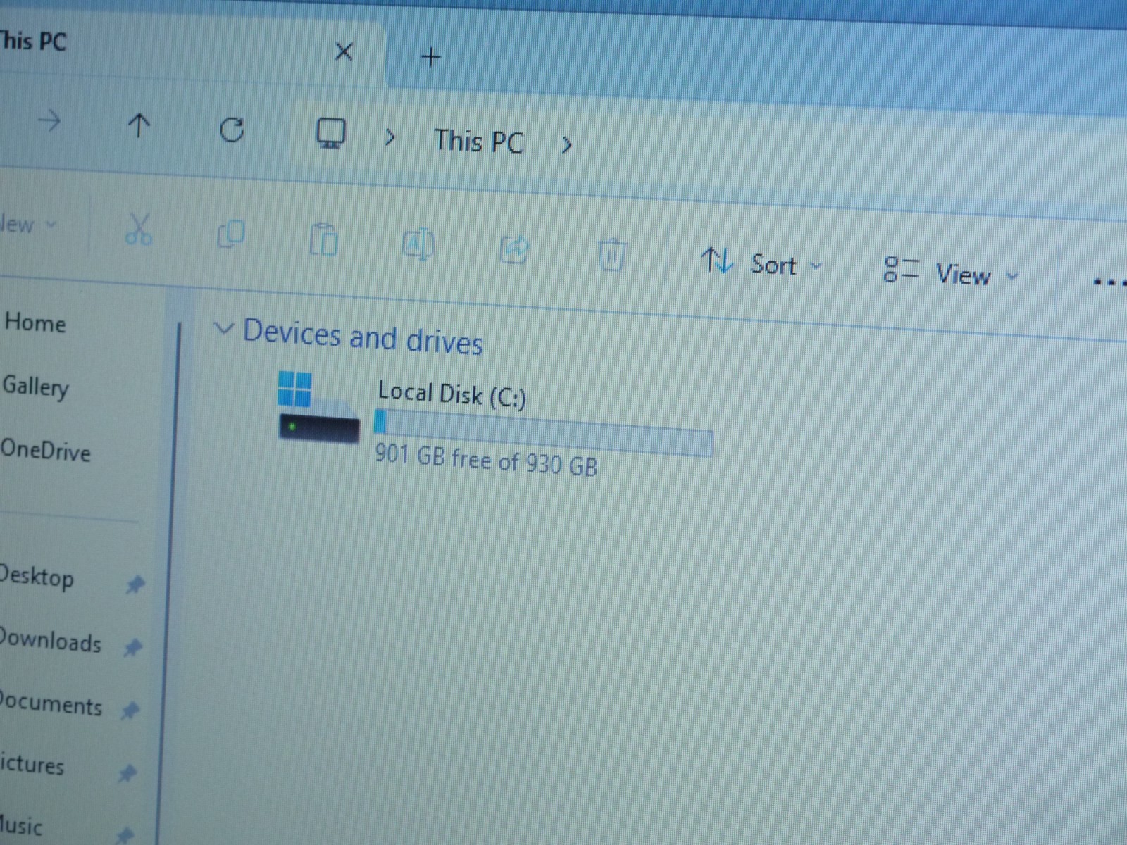Select OneDrive in the sidebar

coord(46,451)
